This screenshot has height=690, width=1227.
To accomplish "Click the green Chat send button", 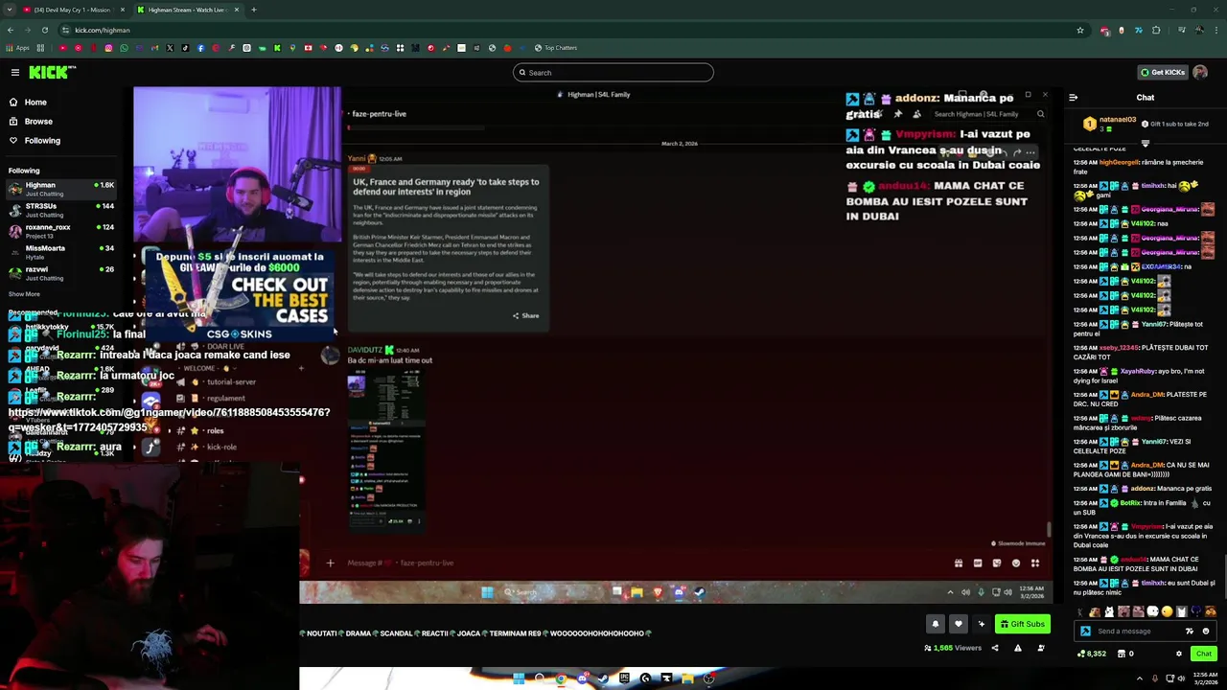I will pos(1203,654).
